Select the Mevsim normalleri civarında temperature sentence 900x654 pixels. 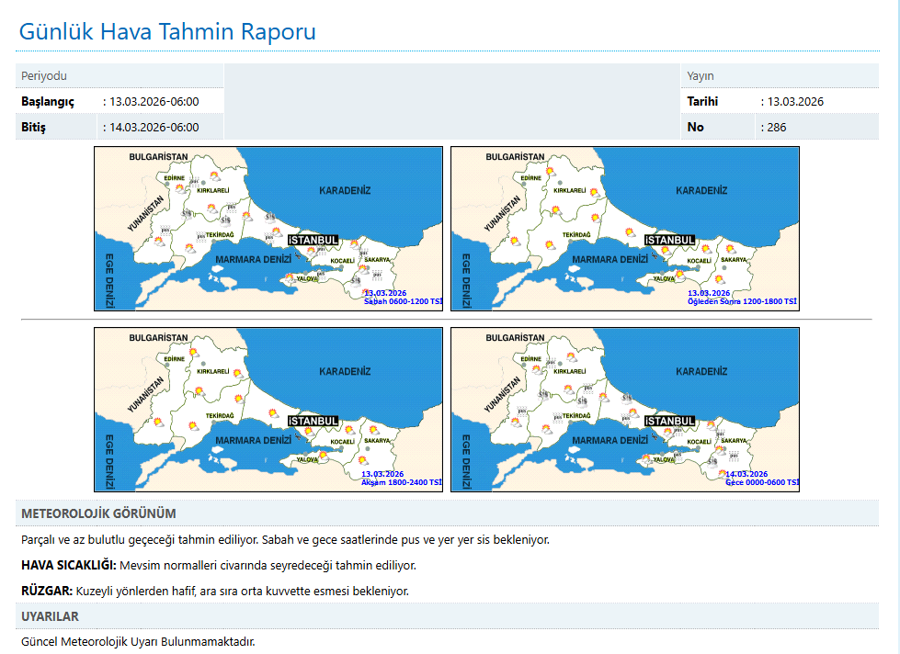tap(268, 566)
